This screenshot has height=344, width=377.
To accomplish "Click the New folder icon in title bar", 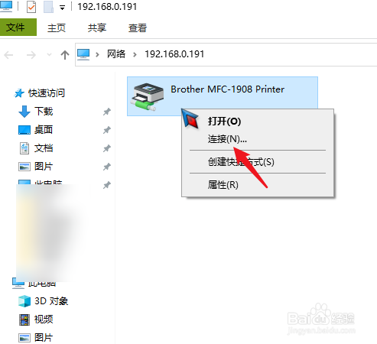I will pyautogui.click(x=48, y=7).
